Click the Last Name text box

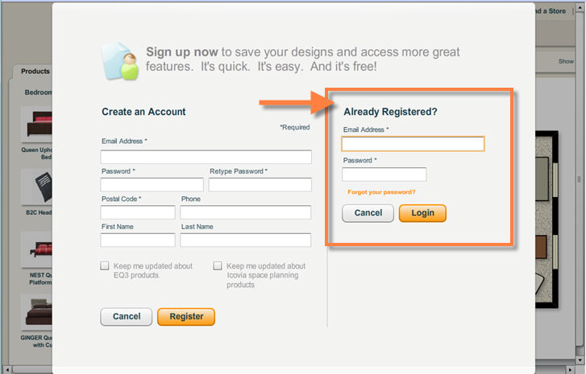click(245, 240)
